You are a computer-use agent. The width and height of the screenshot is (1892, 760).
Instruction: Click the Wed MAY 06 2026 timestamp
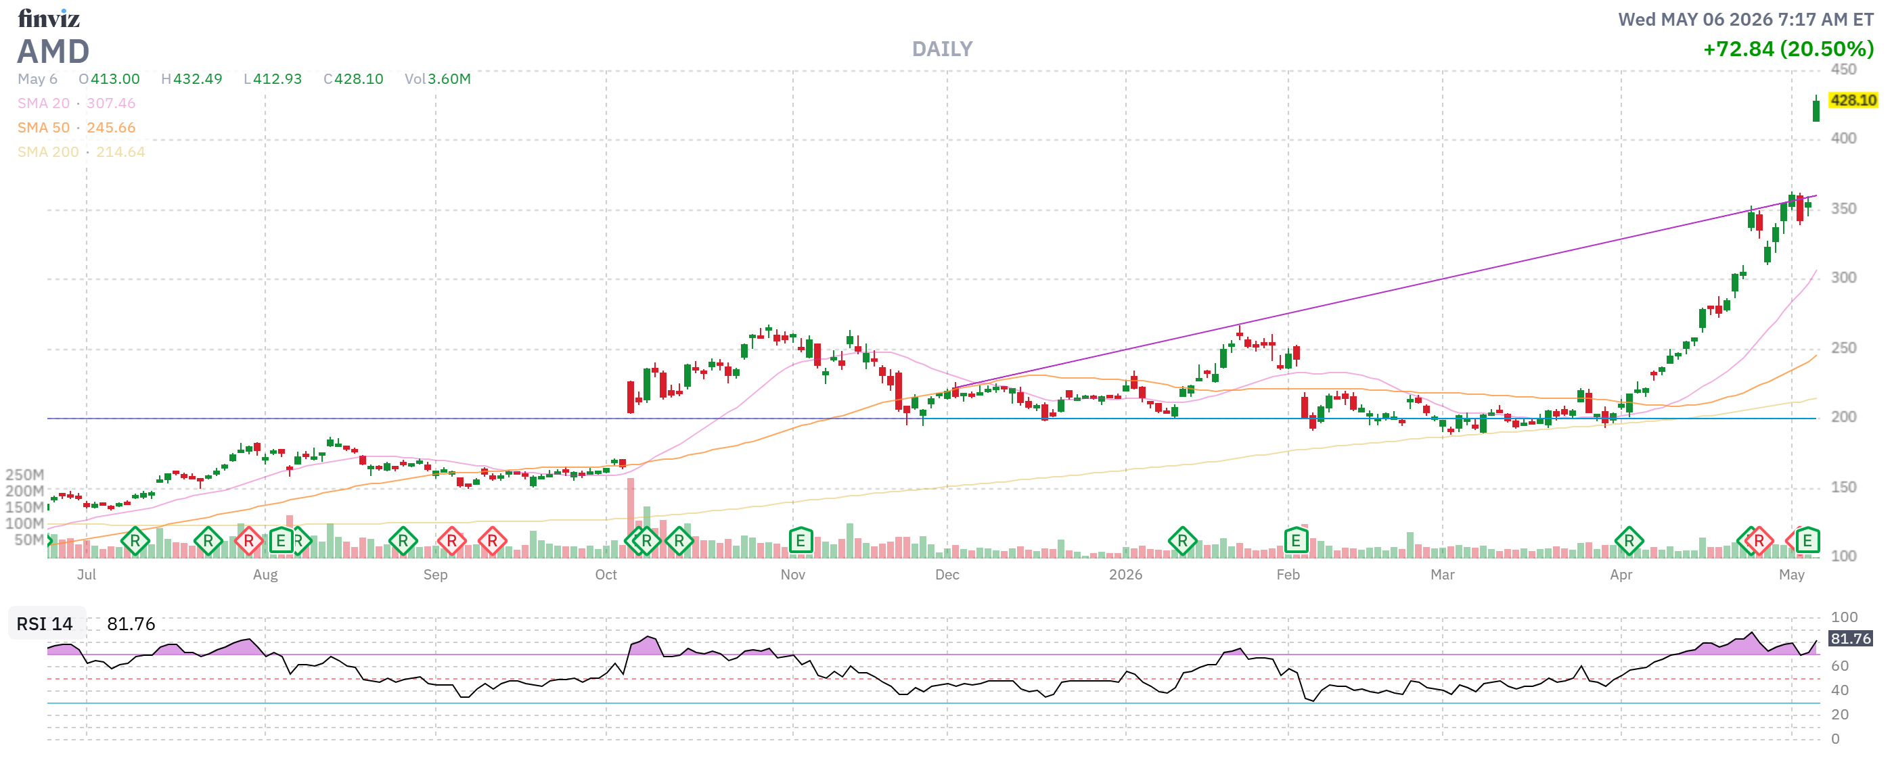pyautogui.click(x=1747, y=19)
